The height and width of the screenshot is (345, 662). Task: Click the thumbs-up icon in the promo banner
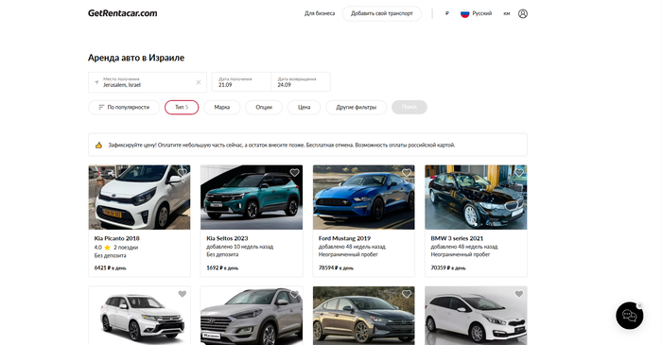(x=98, y=145)
